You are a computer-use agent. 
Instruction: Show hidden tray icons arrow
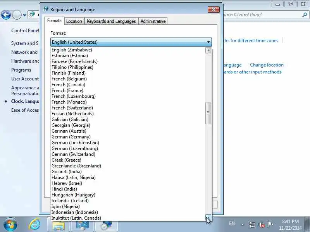click(x=243, y=225)
